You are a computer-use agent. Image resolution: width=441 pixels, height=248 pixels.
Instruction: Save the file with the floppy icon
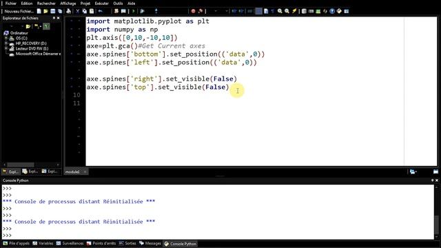[x=53, y=11]
